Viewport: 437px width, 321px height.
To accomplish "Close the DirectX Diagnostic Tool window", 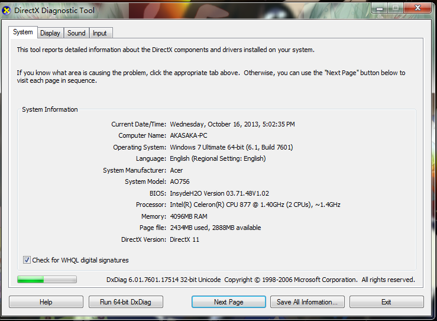I will click(x=417, y=8).
